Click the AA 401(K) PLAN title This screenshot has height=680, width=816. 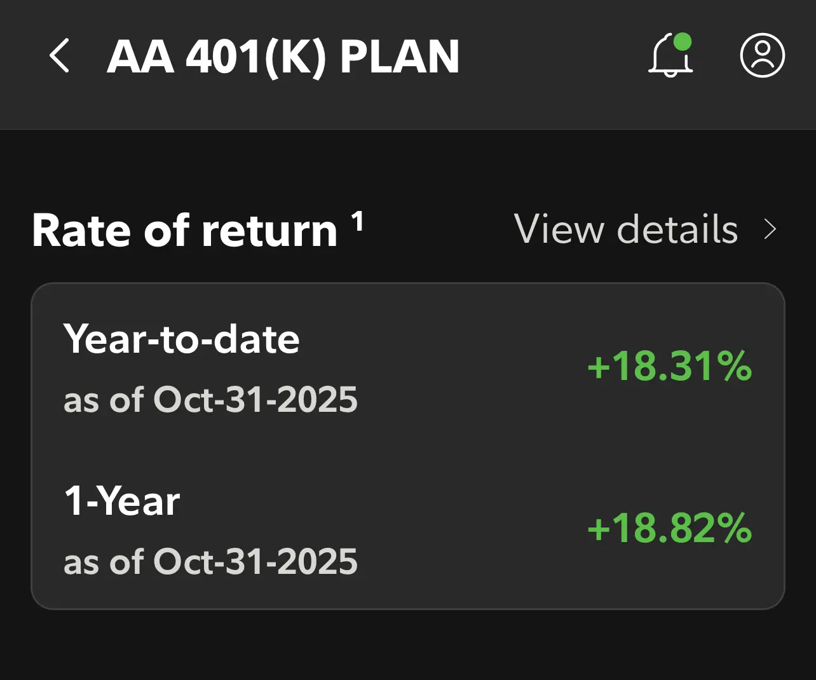pyautogui.click(x=283, y=57)
